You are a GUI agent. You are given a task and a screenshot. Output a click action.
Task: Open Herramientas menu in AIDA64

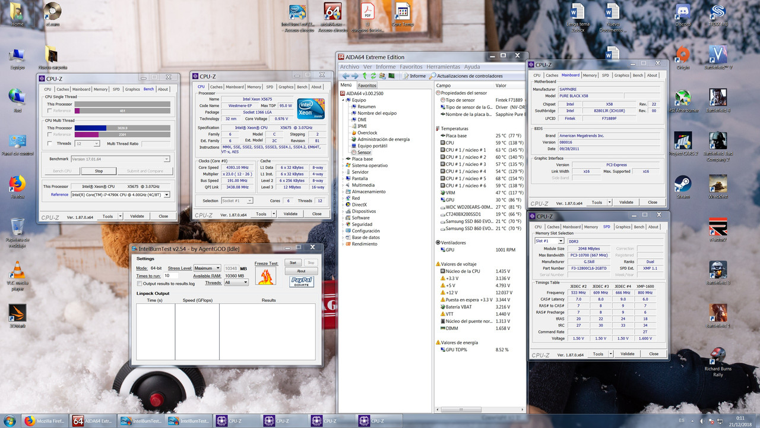(x=443, y=67)
